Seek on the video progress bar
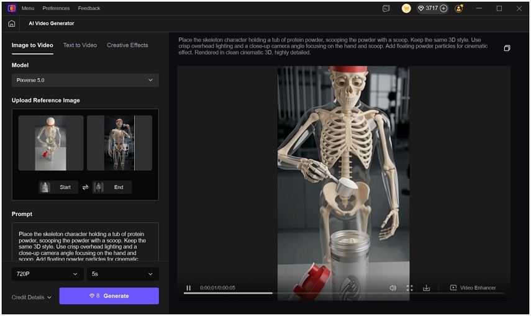Viewport: 531px width, 316px height. pyautogui.click(x=343, y=293)
